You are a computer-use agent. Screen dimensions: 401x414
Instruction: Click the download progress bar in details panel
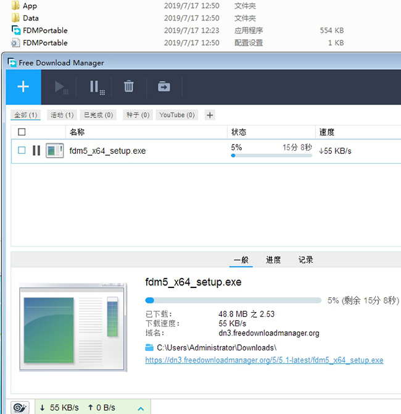coord(233,301)
